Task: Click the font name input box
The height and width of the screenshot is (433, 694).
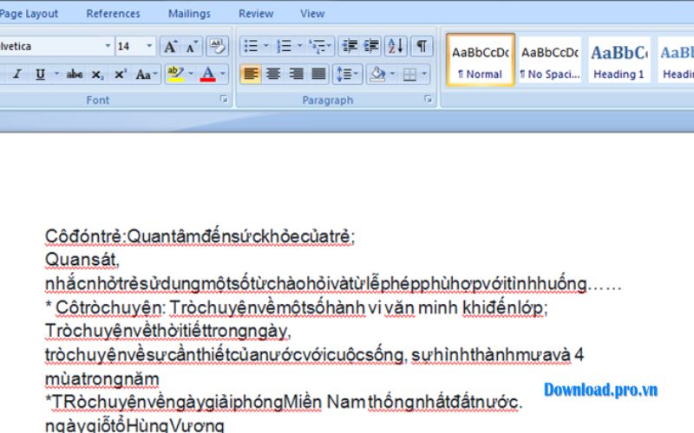Action: [x=52, y=47]
